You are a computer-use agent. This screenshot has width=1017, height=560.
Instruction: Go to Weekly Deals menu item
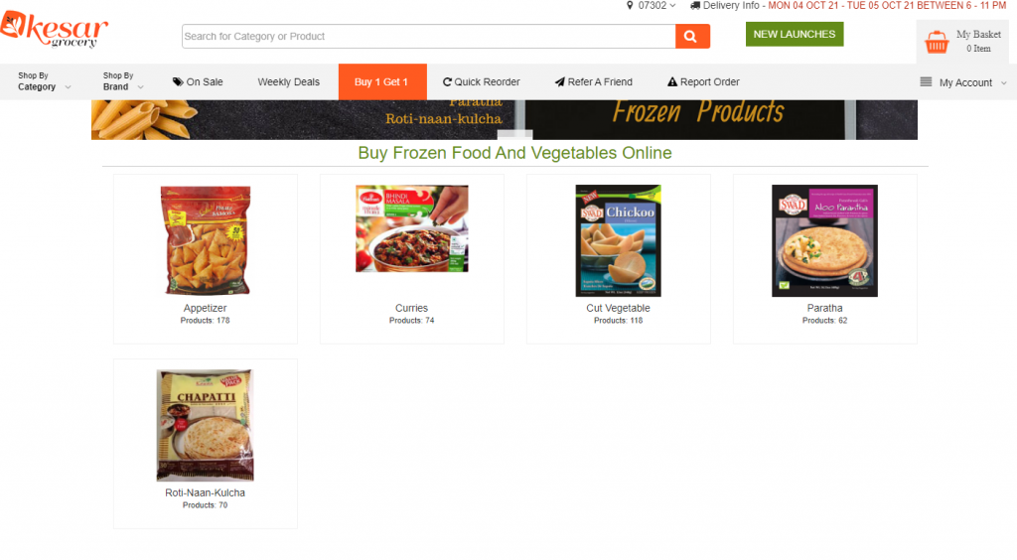289,81
